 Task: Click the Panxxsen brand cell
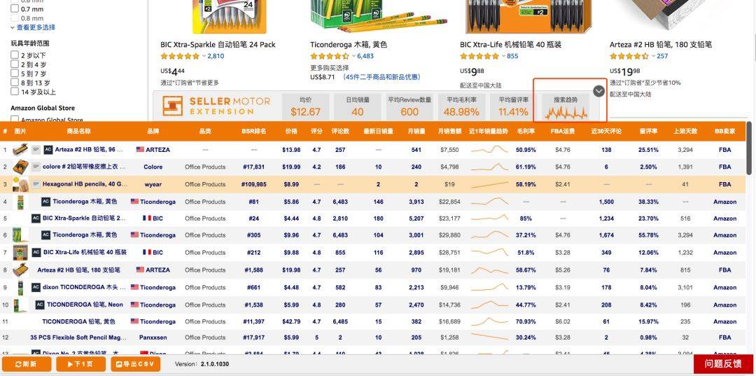pos(153,337)
